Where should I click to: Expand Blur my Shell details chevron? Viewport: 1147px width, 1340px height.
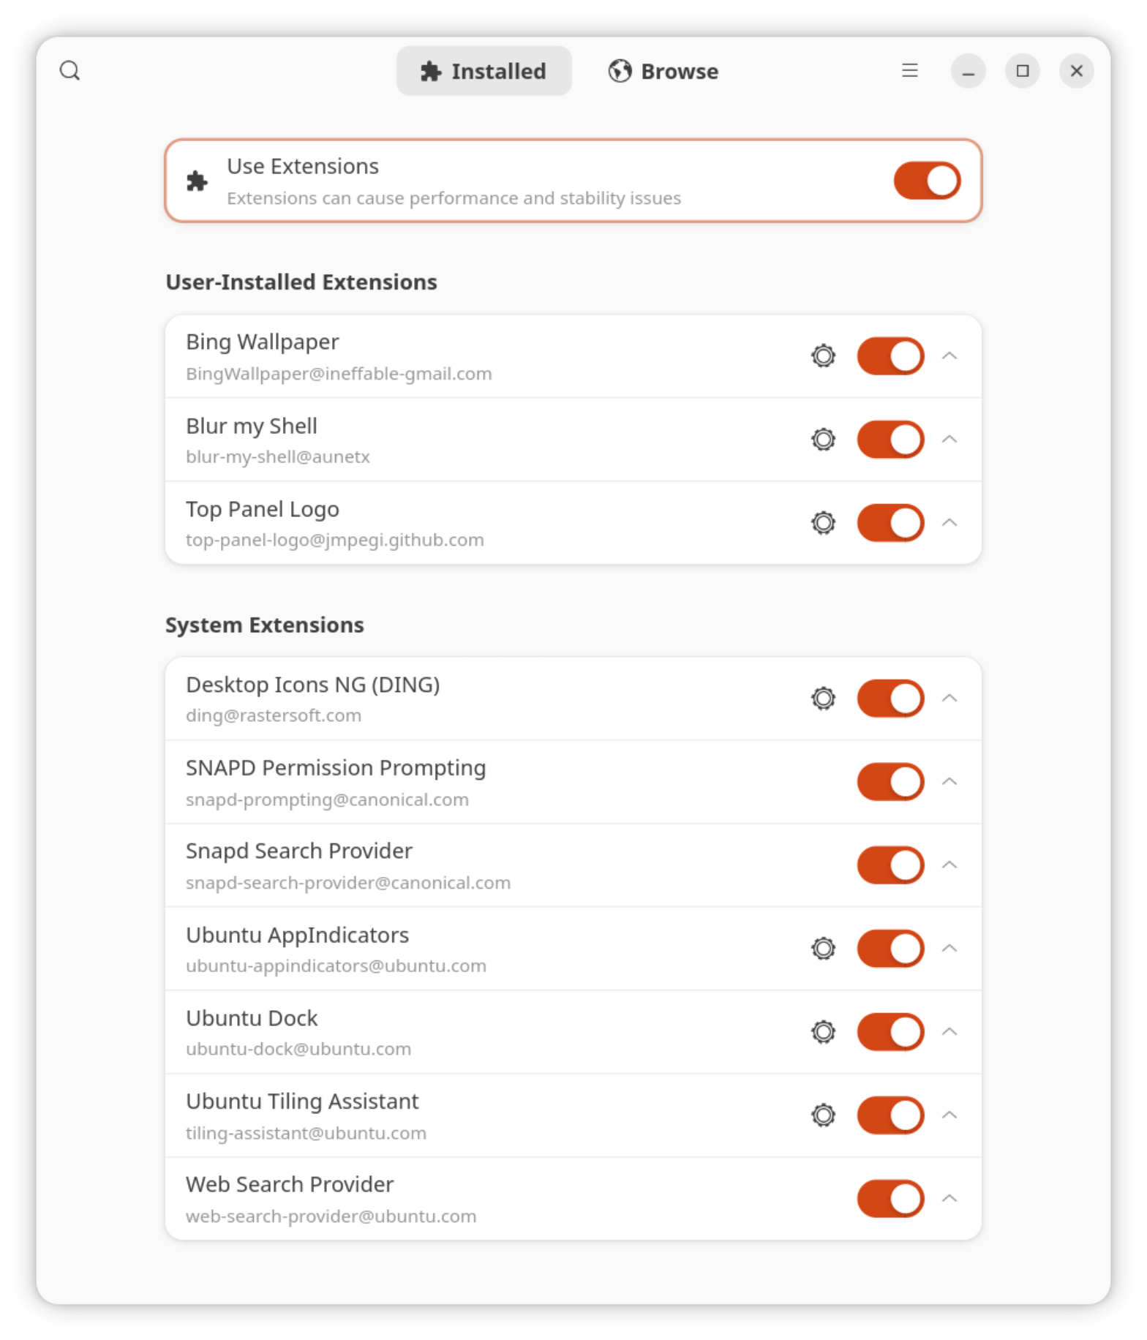[949, 440]
